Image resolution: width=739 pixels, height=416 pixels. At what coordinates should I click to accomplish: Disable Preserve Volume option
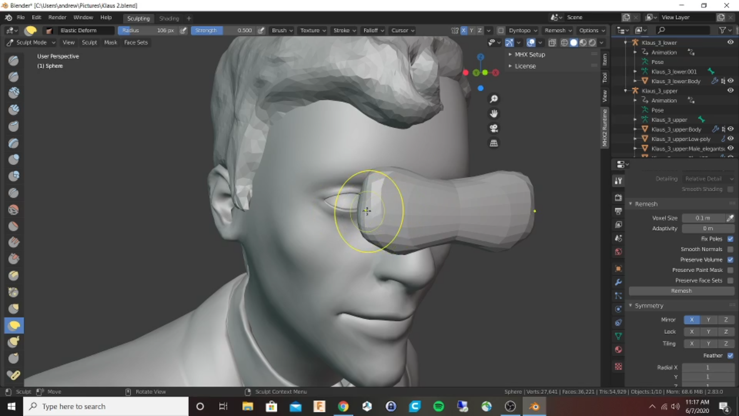pyautogui.click(x=731, y=260)
